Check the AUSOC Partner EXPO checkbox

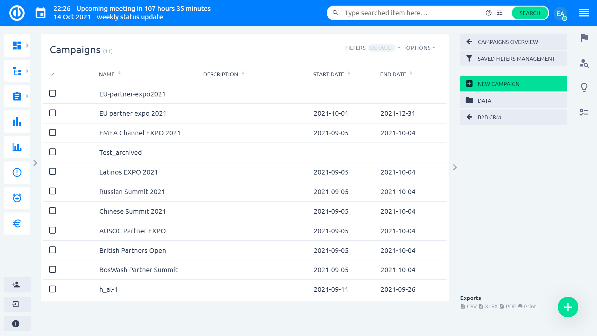[53, 230]
